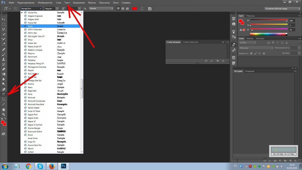Toggle pixel layer filter in Layers
The height and width of the screenshot is (170, 302).
pyautogui.click(x=269, y=43)
